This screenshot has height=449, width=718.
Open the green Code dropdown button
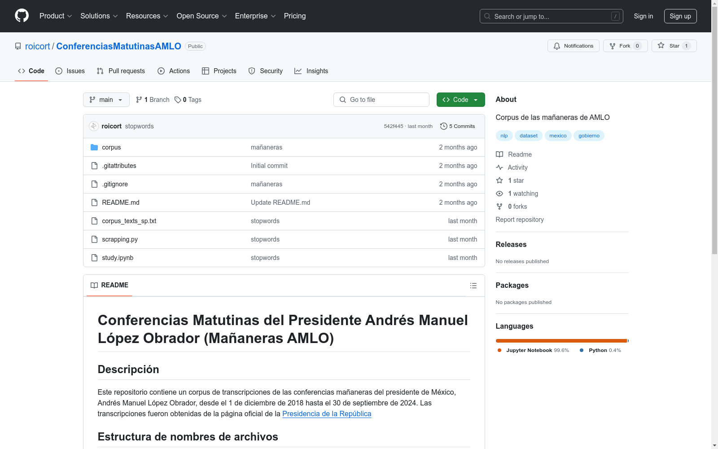click(461, 100)
